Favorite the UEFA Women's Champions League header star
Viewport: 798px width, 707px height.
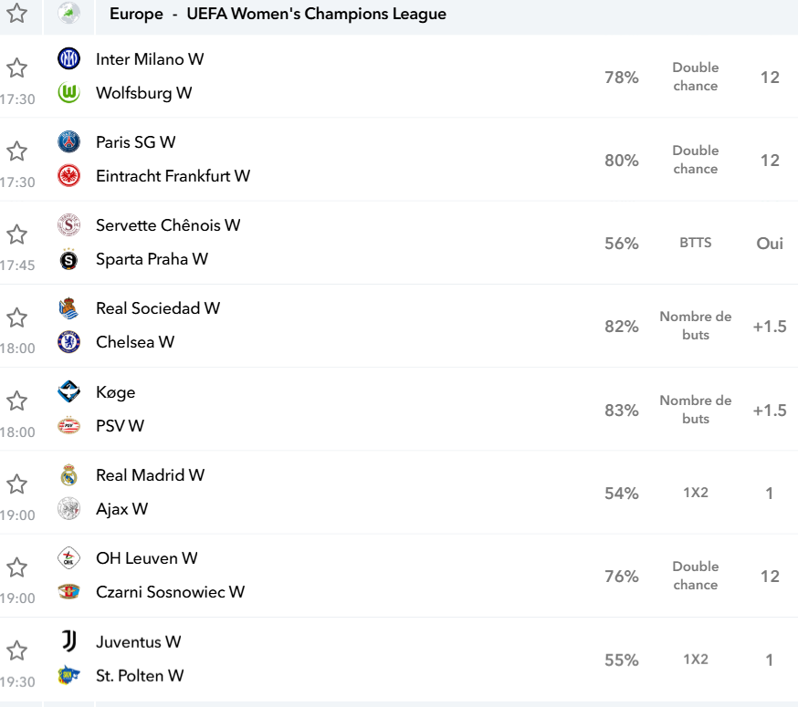(16, 13)
